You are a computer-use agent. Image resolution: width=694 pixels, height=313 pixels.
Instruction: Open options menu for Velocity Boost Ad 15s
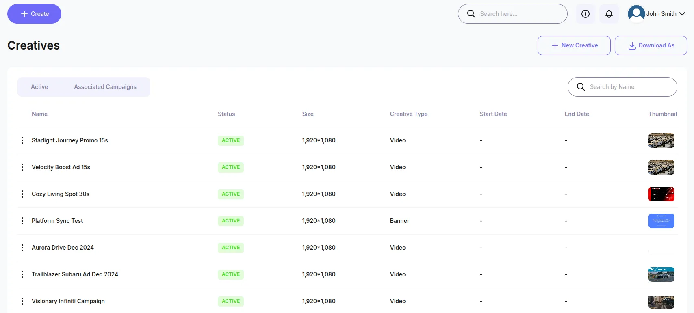22,167
